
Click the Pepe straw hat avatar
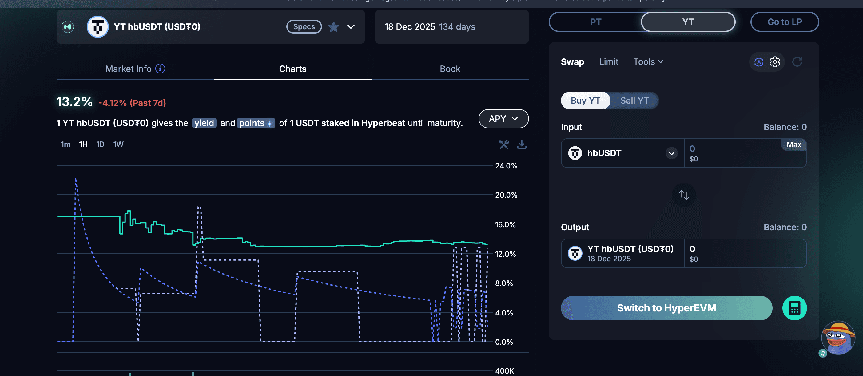coord(838,338)
